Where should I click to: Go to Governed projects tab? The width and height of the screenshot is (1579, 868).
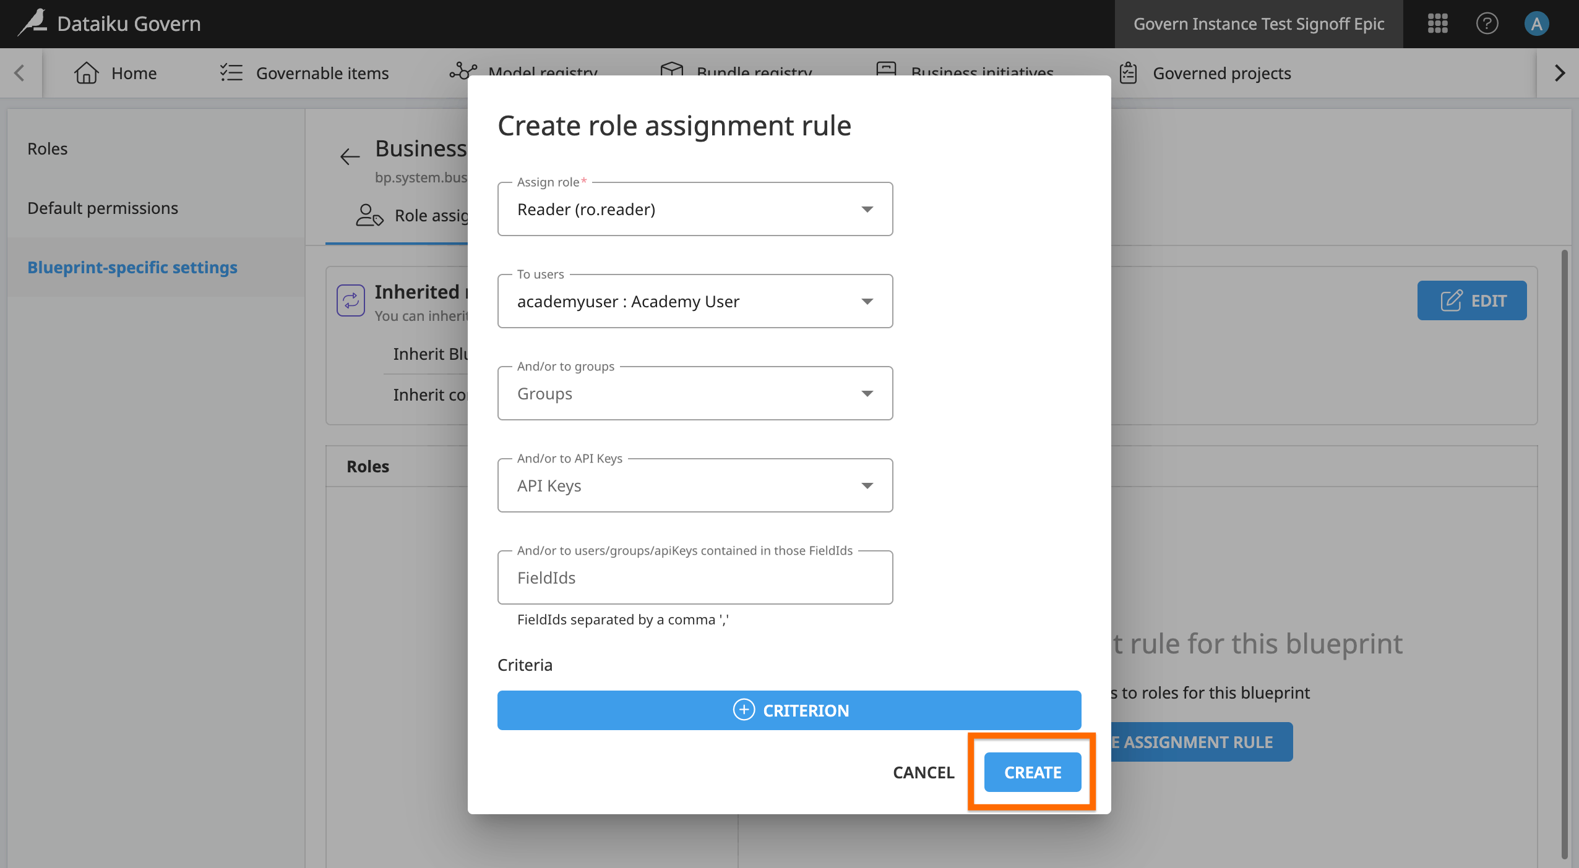click(x=1205, y=73)
